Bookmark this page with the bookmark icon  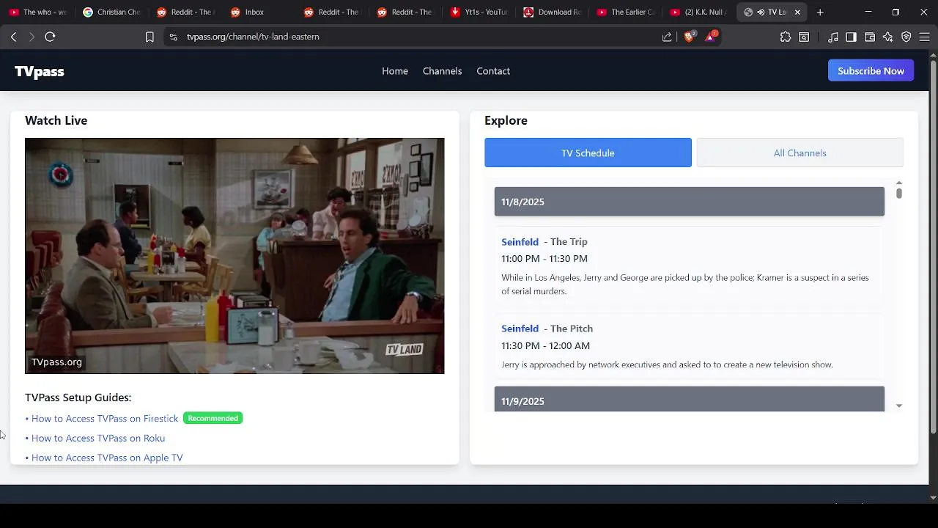tap(149, 37)
